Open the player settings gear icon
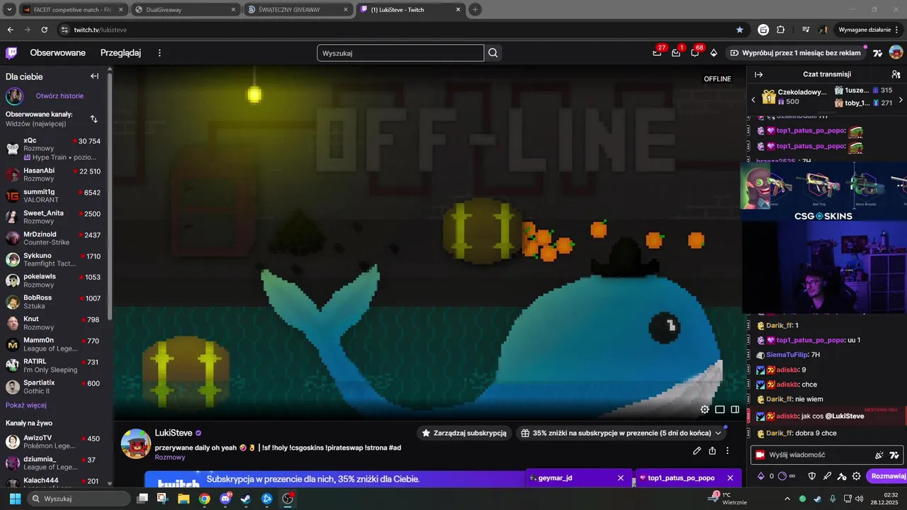Screen dimensions: 907x510 [x=704, y=409]
